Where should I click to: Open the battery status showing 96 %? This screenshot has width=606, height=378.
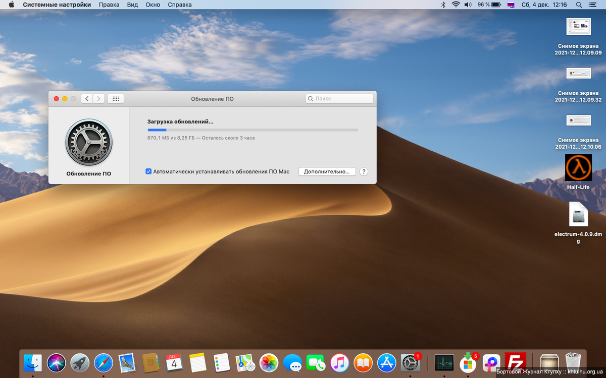489,5
